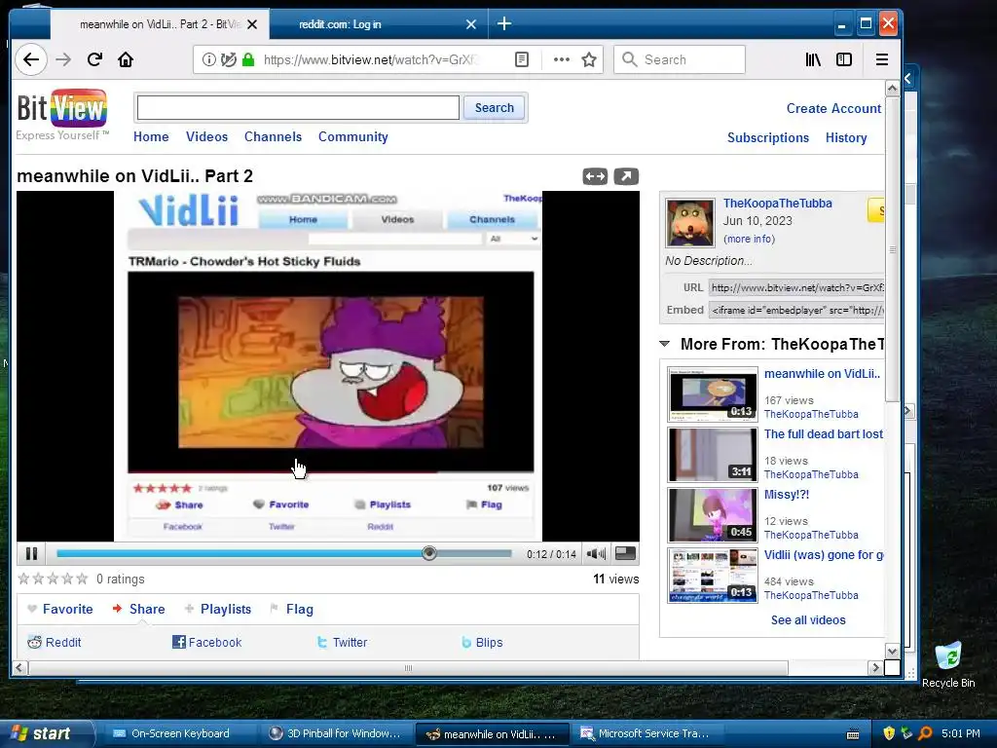Image resolution: width=997 pixels, height=748 pixels.
Task: Open the History link
Action: 846,137
